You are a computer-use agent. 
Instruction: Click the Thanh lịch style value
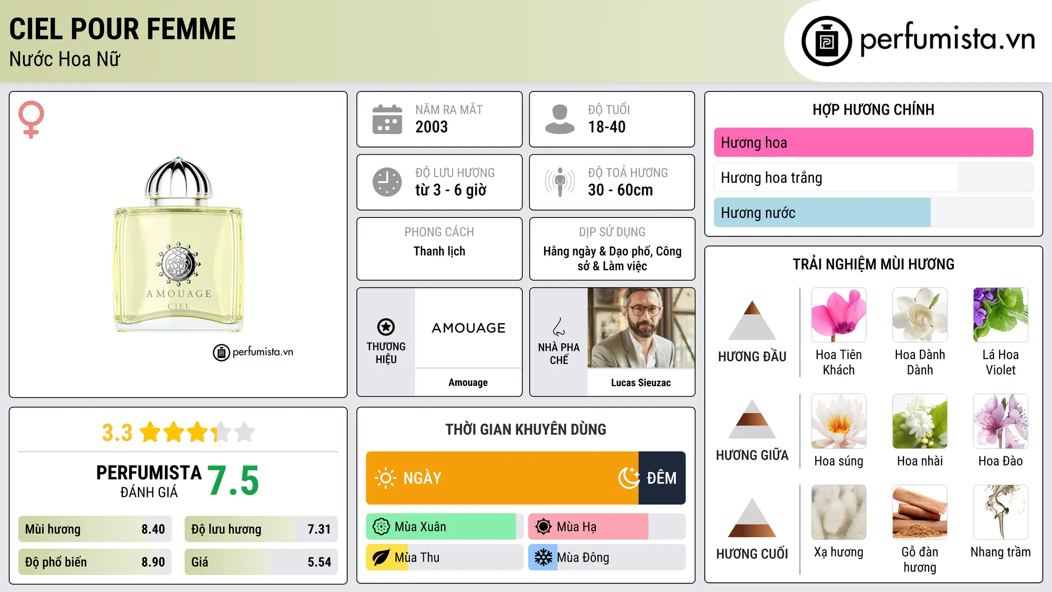pos(439,251)
